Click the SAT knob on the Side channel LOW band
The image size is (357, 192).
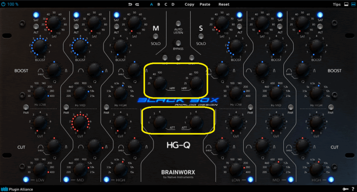click(x=222, y=23)
